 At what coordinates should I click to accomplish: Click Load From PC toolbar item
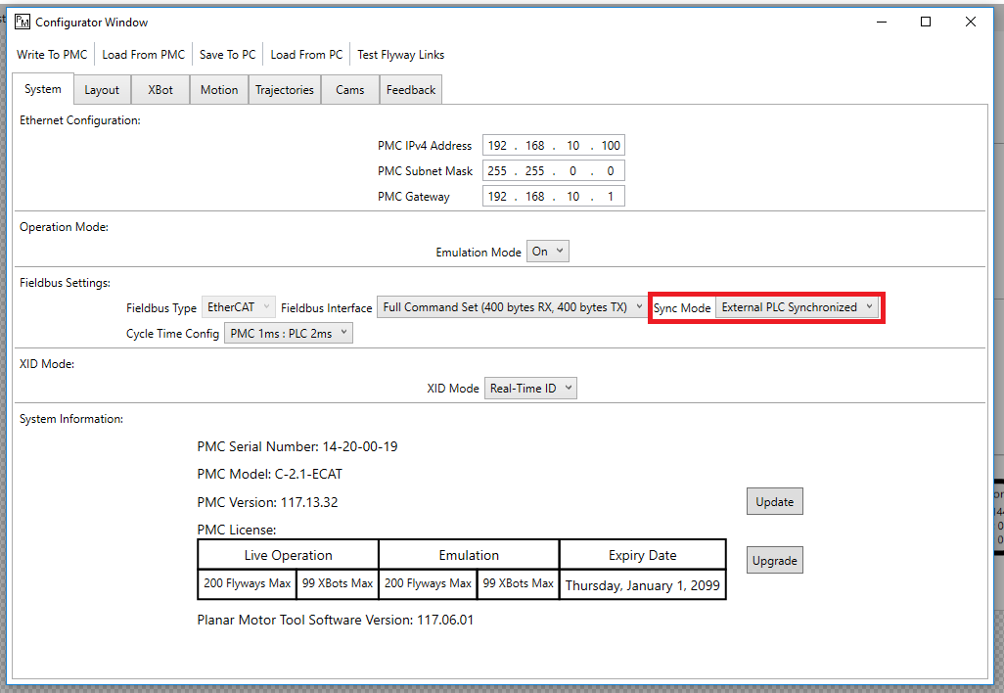coord(306,55)
